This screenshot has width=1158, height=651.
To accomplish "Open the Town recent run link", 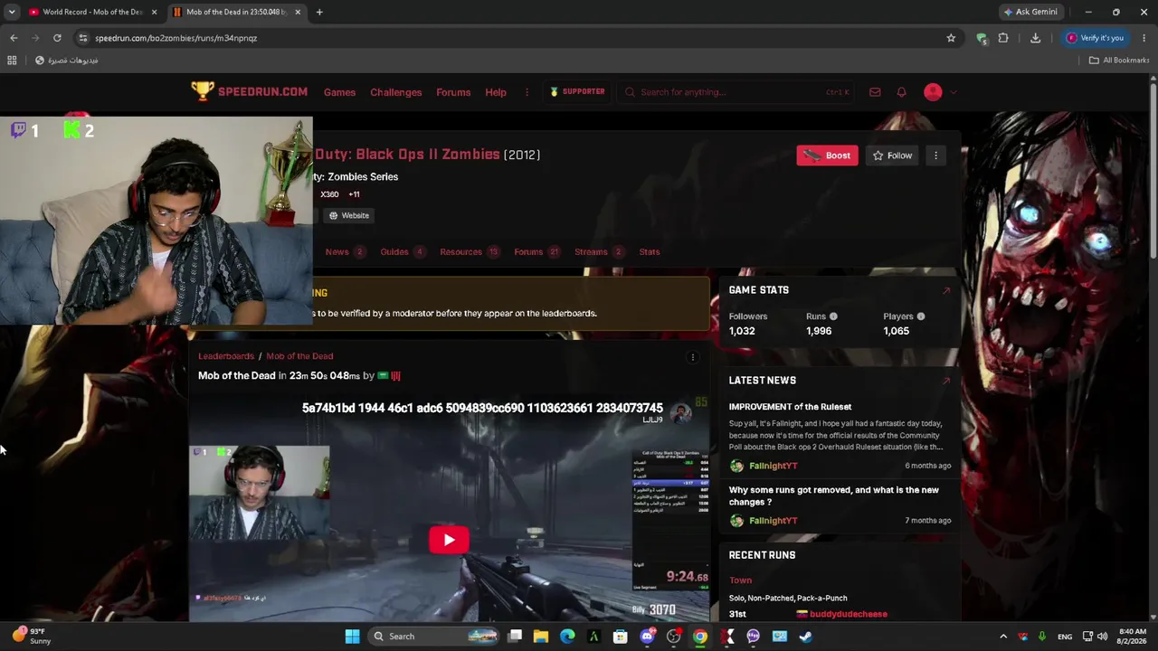I will [x=740, y=580].
